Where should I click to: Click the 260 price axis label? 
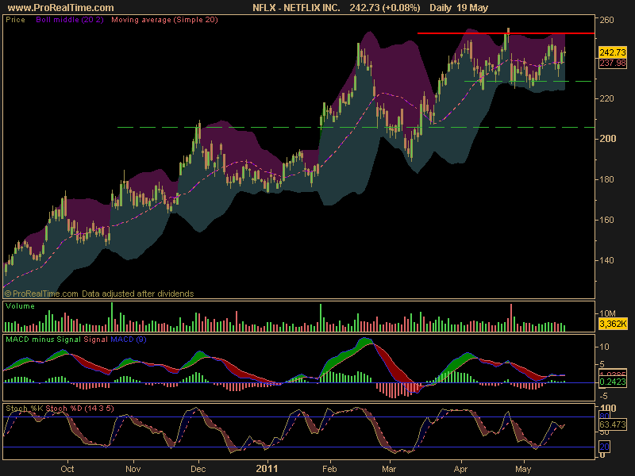606,20
